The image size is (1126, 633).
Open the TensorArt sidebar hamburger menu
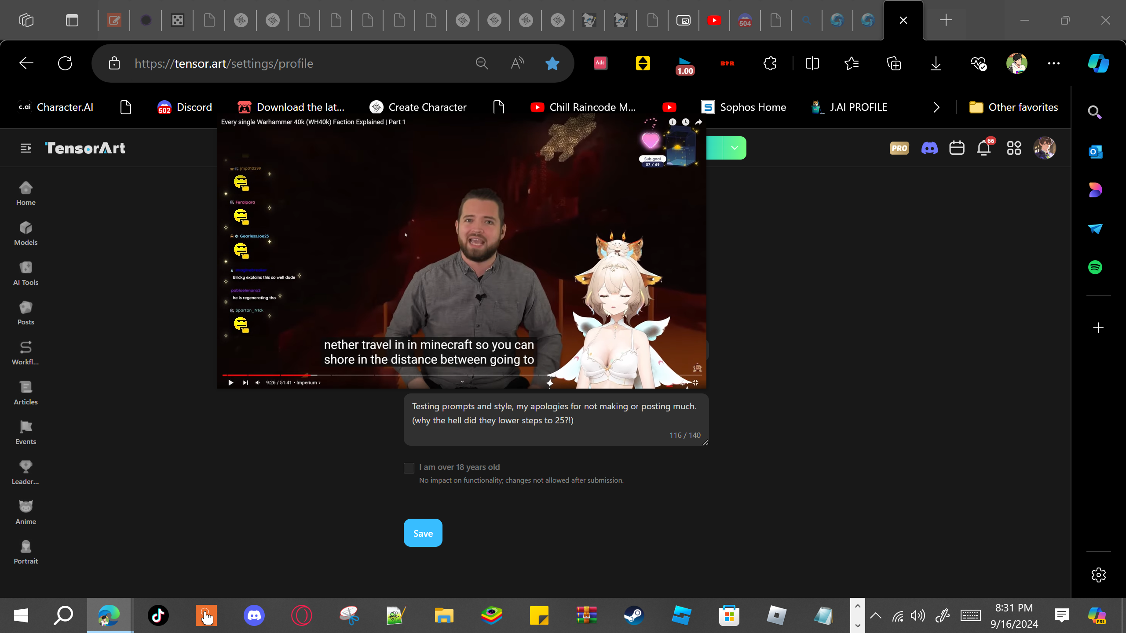(x=26, y=148)
